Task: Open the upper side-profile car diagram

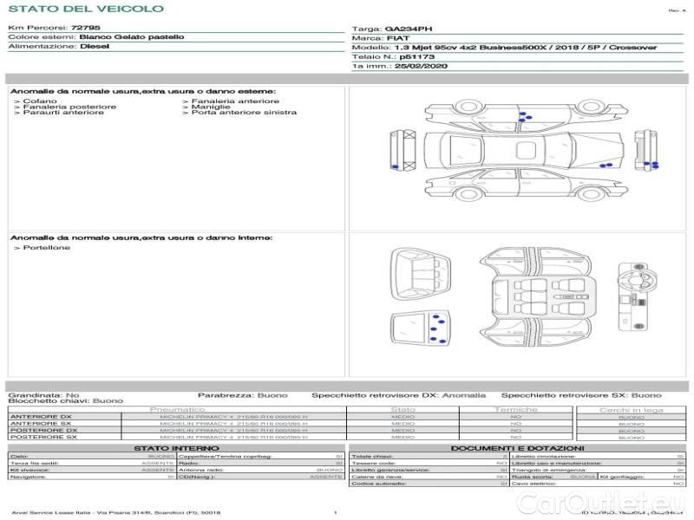Action: tap(527, 114)
